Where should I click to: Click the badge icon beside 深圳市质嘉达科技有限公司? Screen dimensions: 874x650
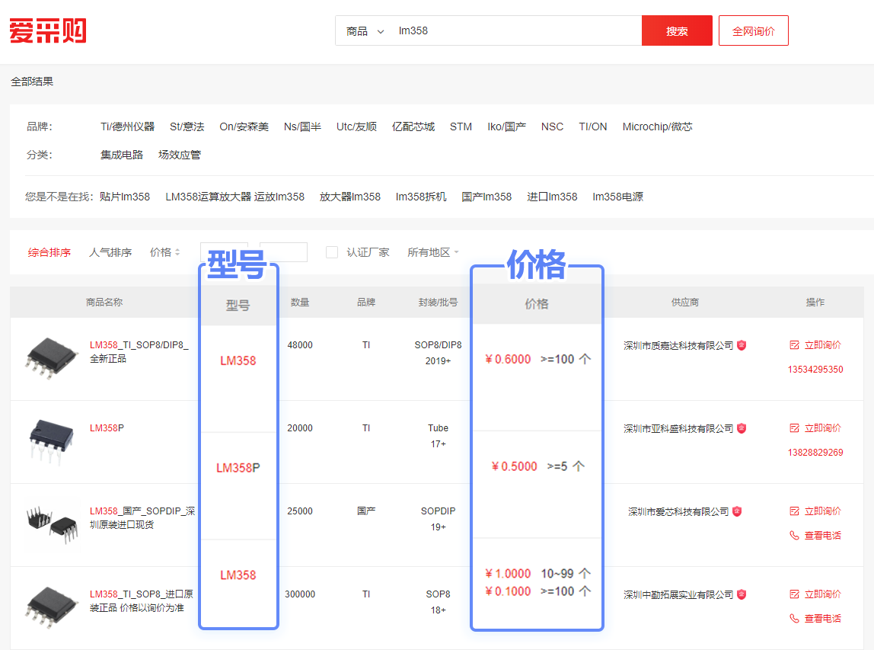tap(742, 345)
